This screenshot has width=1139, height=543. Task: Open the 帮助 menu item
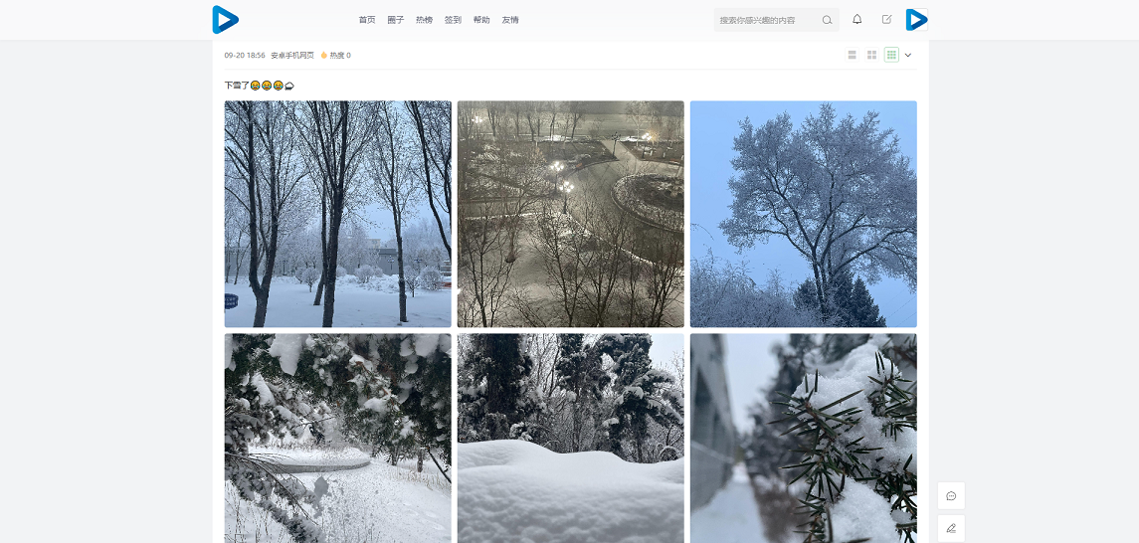coord(481,20)
